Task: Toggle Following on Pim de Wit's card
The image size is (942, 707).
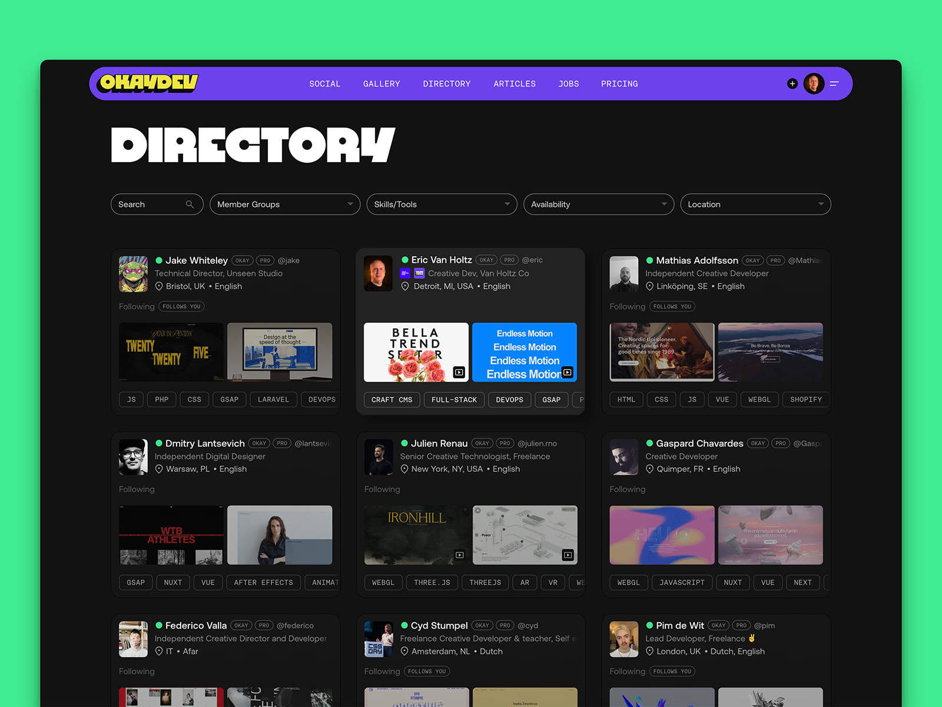Action: (628, 671)
